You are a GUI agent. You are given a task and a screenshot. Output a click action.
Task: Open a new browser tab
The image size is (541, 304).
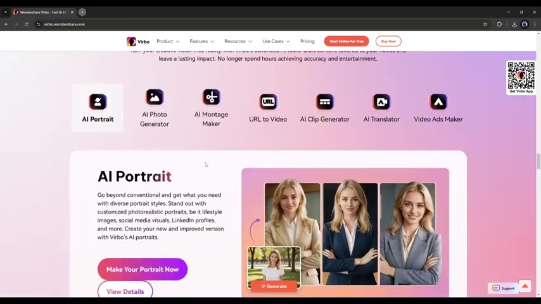click(82, 12)
